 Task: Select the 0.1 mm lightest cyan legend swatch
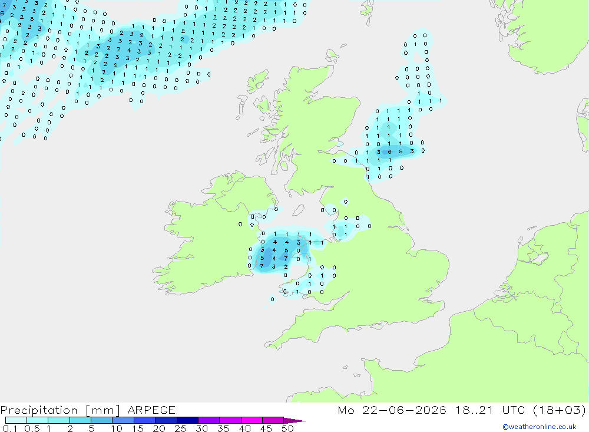(x=16, y=420)
